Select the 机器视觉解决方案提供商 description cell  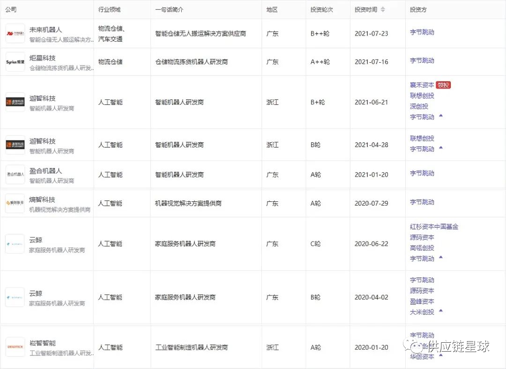click(x=188, y=203)
